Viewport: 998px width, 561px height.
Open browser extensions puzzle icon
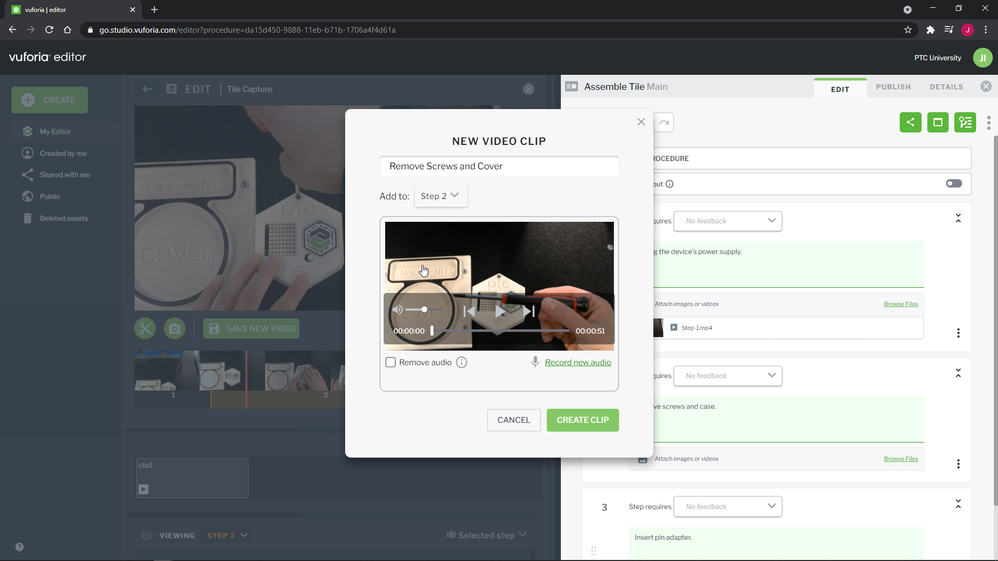coord(930,30)
